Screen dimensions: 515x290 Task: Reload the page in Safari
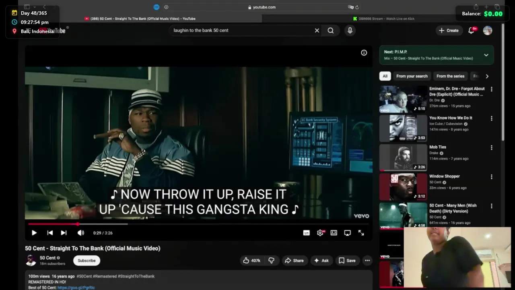[x=357, y=7]
